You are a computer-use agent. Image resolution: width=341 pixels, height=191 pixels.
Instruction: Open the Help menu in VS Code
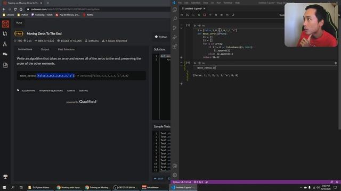coord(237,3)
